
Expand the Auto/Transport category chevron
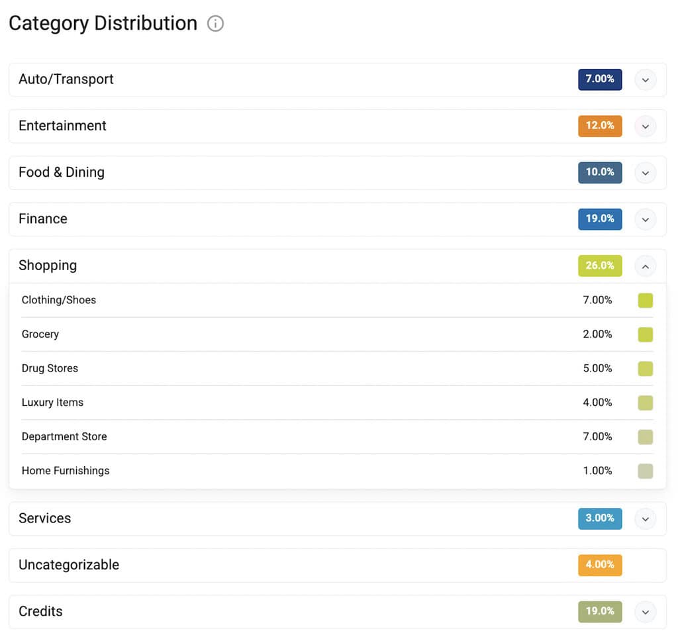[x=645, y=80]
